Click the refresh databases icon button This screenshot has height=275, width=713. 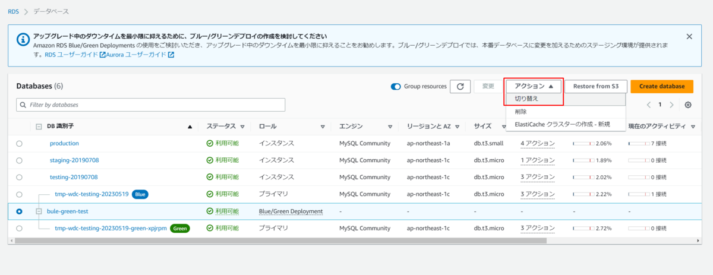pos(460,87)
